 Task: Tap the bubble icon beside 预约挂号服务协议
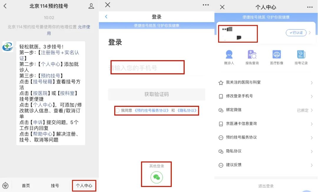[221, 138]
